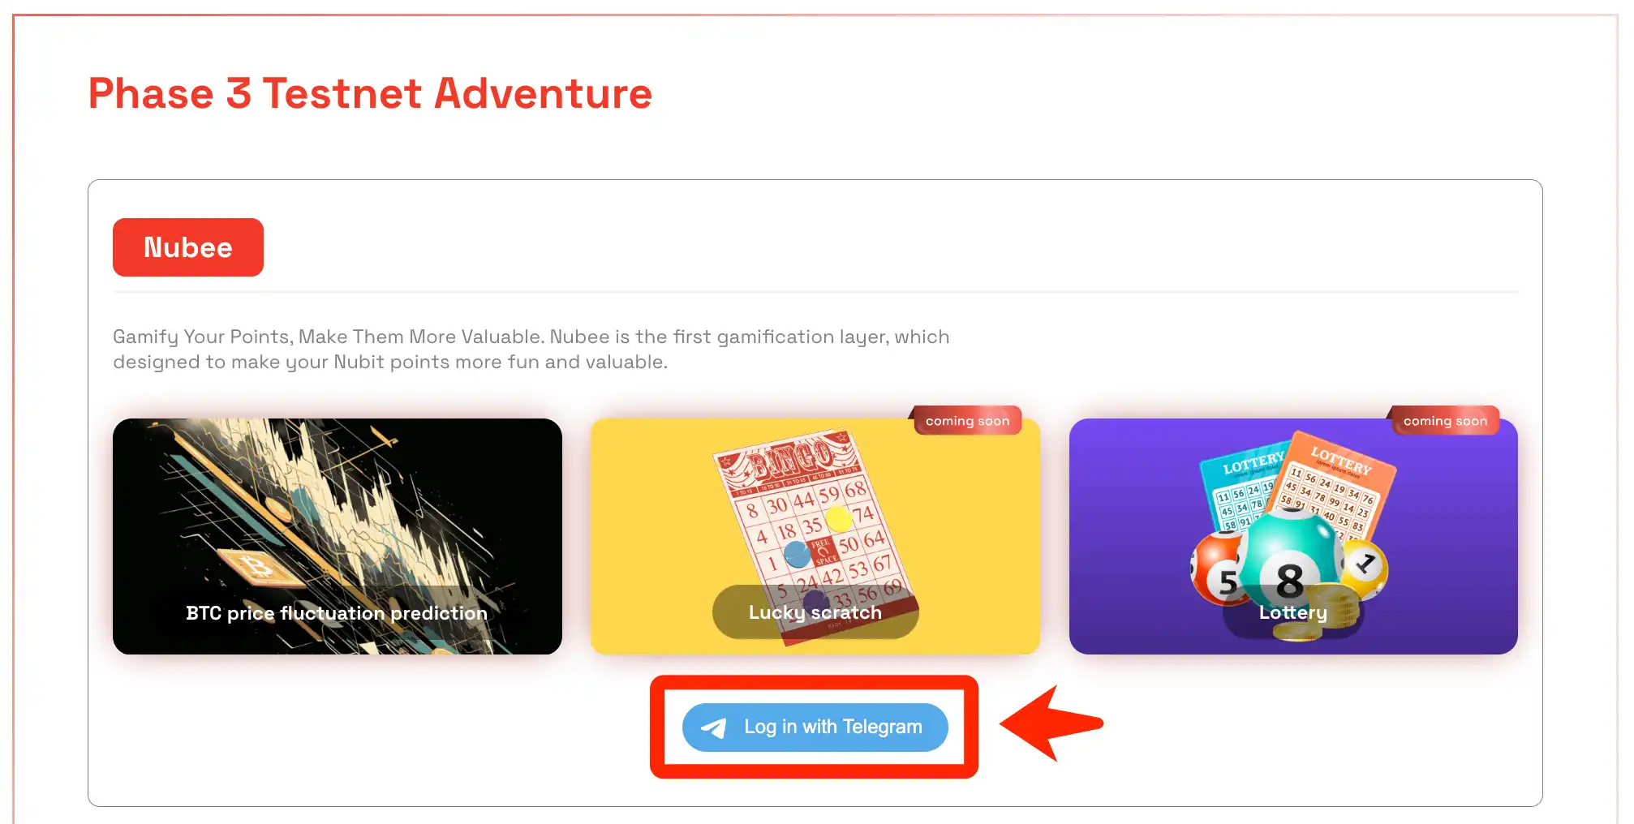1634x824 pixels.
Task: Open the Lottery game card
Action: tap(1293, 536)
